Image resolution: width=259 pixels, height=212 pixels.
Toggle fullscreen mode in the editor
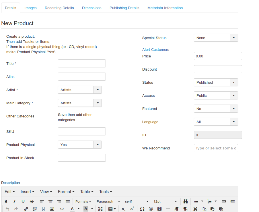[100, 209]
